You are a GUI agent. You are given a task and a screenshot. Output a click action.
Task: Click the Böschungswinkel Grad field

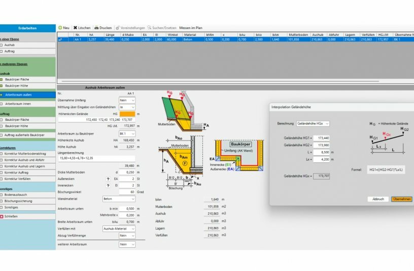pyautogui.click(x=127, y=192)
